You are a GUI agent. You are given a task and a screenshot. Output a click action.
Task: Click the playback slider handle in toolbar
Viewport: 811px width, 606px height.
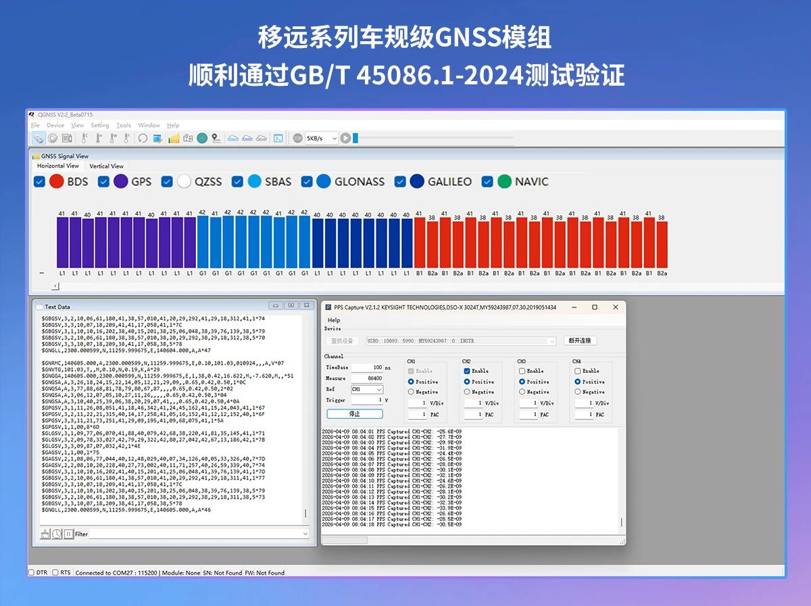tap(355, 138)
